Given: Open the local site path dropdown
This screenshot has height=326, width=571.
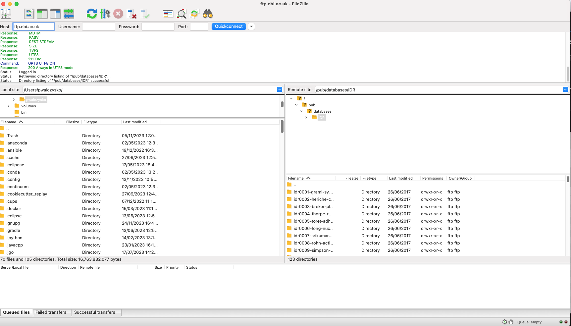Looking at the screenshot, I should pyautogui.click(x=279, y=89).
